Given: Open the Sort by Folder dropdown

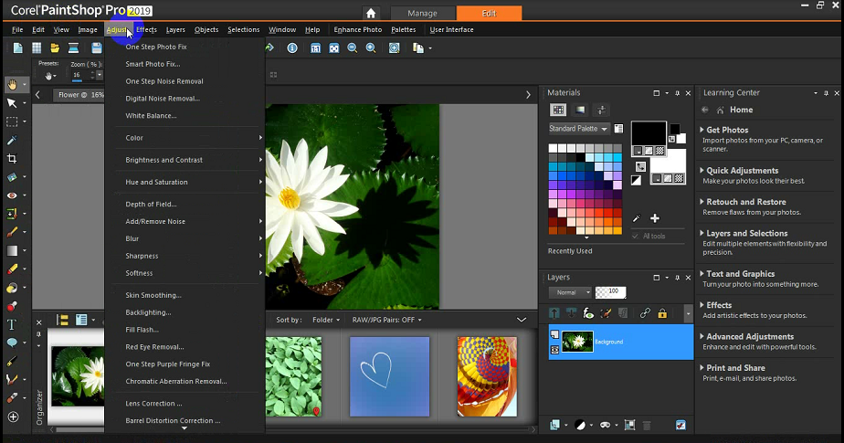Looking at the screenshot, I should click(326, 320).
